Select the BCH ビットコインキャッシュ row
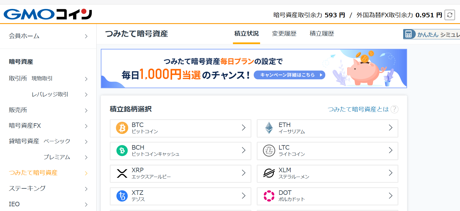 point(181,151)
